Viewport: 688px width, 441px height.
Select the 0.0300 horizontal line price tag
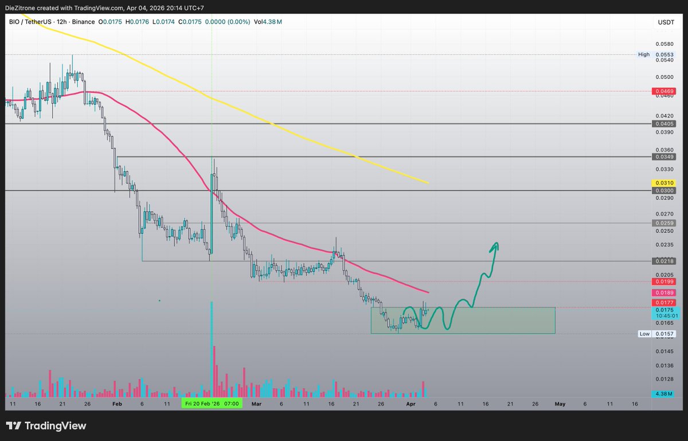click(664, 190)
